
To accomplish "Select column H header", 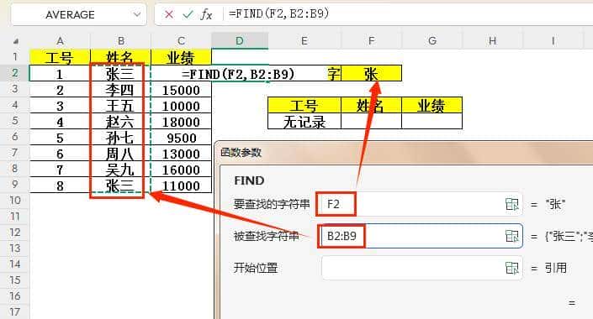I will click(492, 41).
